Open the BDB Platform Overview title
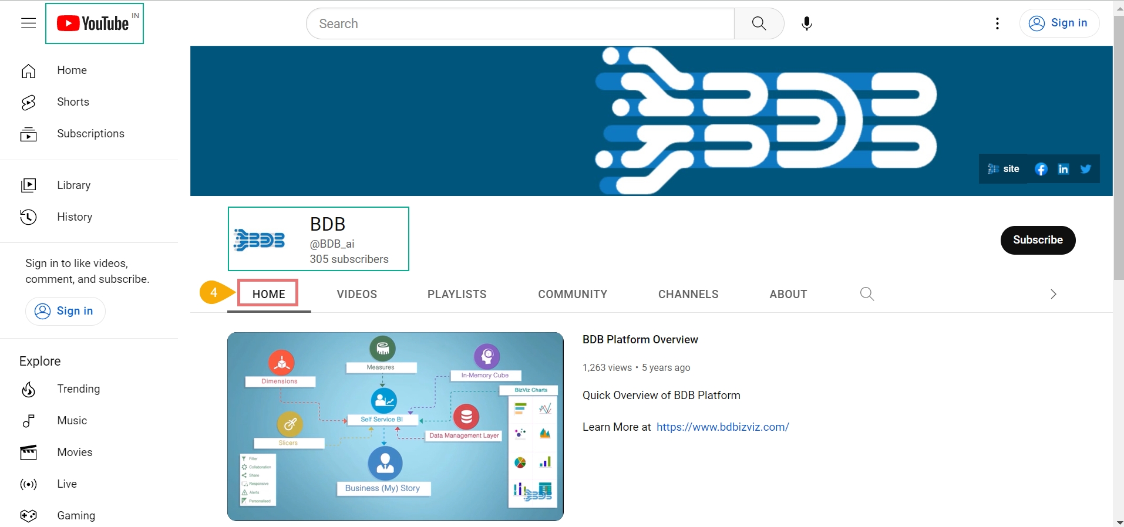 640,340
